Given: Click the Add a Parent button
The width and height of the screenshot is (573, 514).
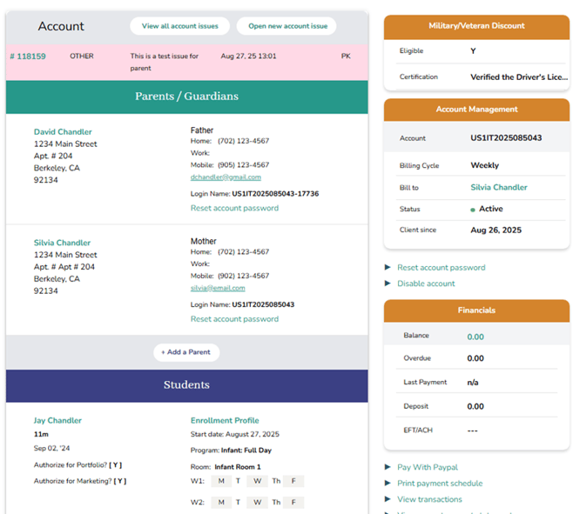Looking at the screenshot, I should (186, 352).
